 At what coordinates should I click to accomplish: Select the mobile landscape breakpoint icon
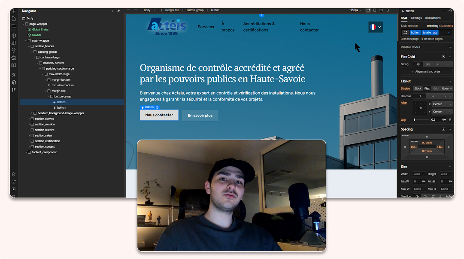tap(381, 10)
